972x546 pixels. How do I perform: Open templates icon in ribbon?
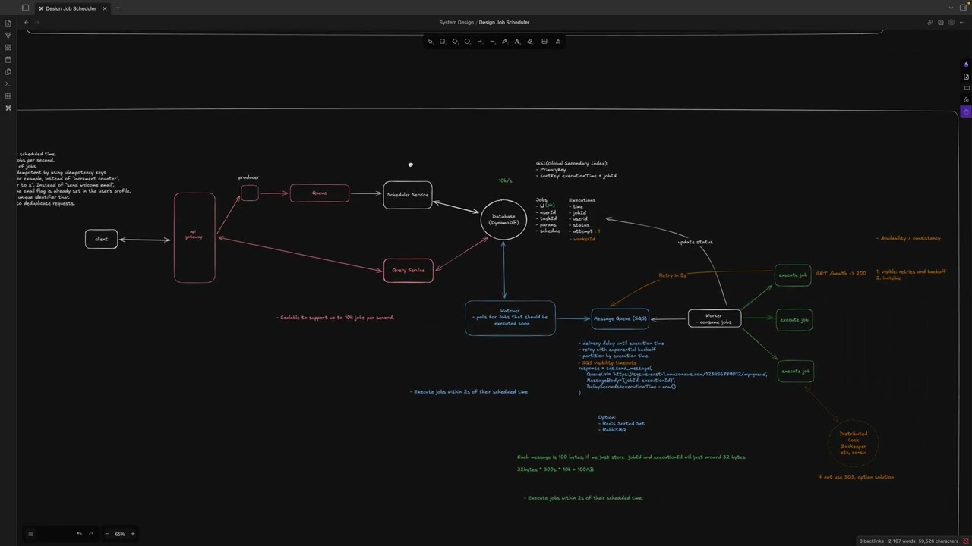[8, 71]
